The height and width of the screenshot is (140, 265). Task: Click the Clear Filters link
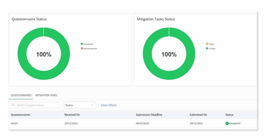(x=109, y=105)
